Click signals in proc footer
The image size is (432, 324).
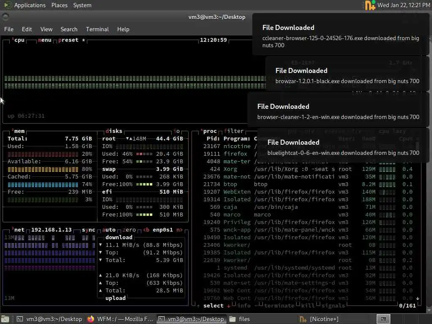[333, 306]
